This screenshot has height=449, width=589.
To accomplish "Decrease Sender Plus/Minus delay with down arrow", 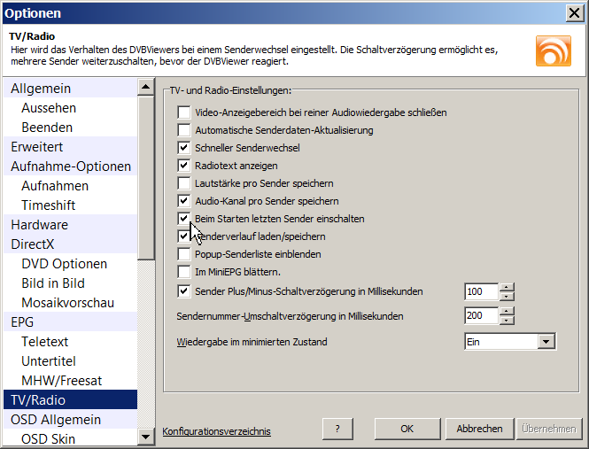I will [x=507, y=295].
